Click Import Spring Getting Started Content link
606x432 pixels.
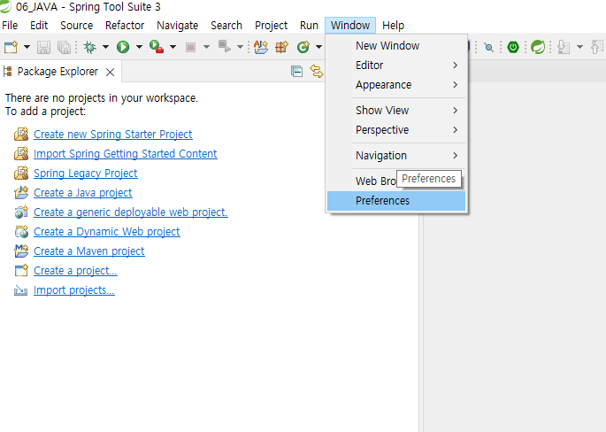click(126, 154)
